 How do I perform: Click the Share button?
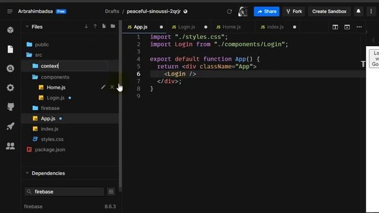click(x=266, y=11)
